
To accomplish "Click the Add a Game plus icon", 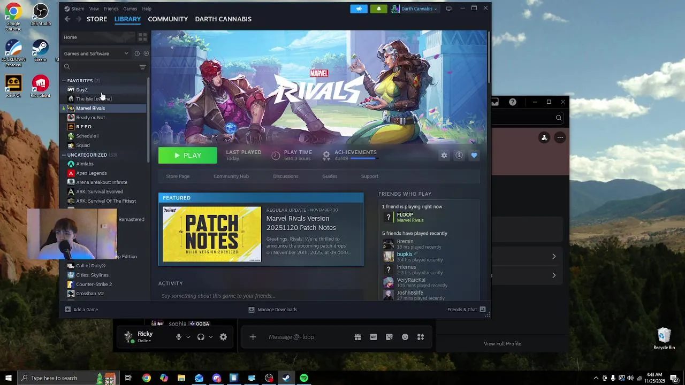I will pyautogui.click(x=67, y=310).
